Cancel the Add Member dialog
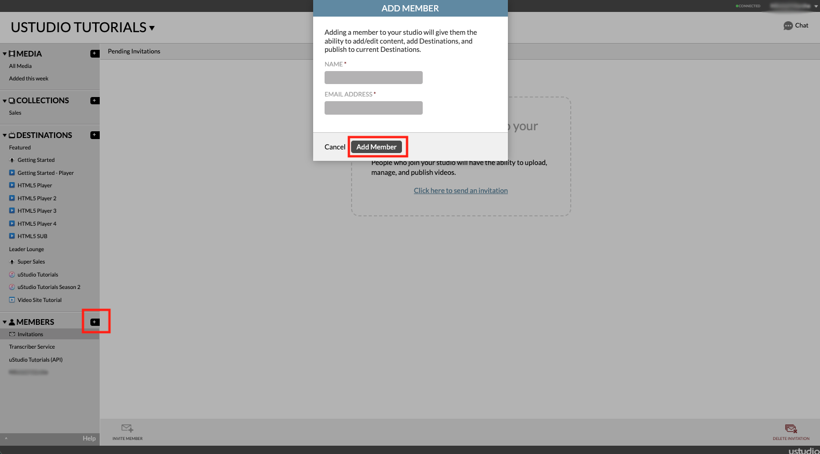The width and height of the screenshot is (820, 454). coord(335,147)
